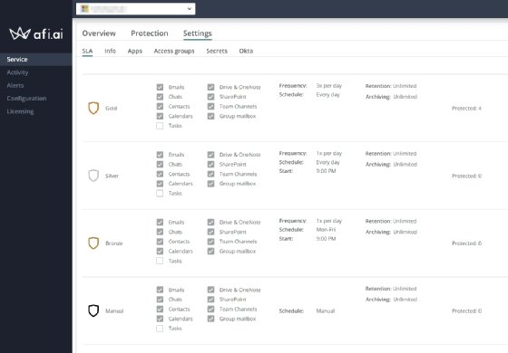
Task: Open Activity in the sidebar
Action: (x=17, y=72)
